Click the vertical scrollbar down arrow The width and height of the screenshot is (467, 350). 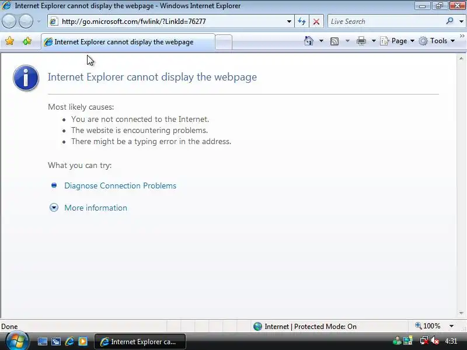click(x=461, y=313)
